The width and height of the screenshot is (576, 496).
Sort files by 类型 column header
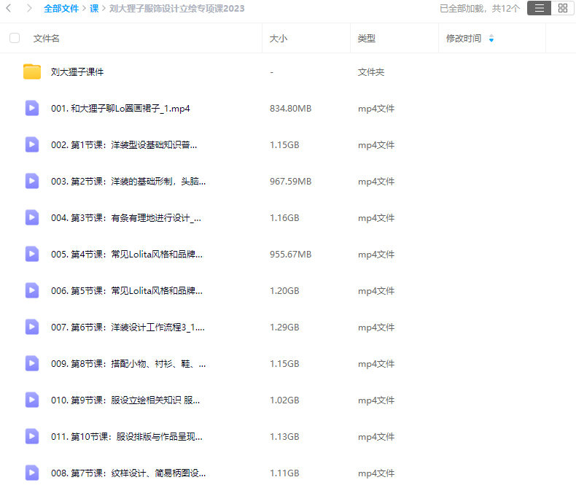366,39
